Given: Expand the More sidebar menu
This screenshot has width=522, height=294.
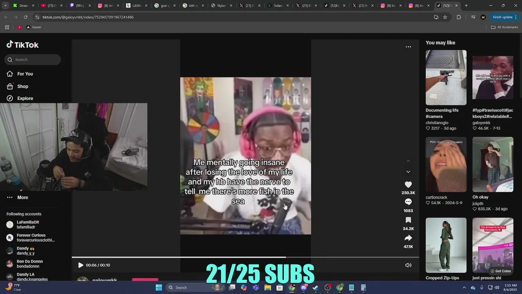Looking at the screenshot, I should point(18,198).
